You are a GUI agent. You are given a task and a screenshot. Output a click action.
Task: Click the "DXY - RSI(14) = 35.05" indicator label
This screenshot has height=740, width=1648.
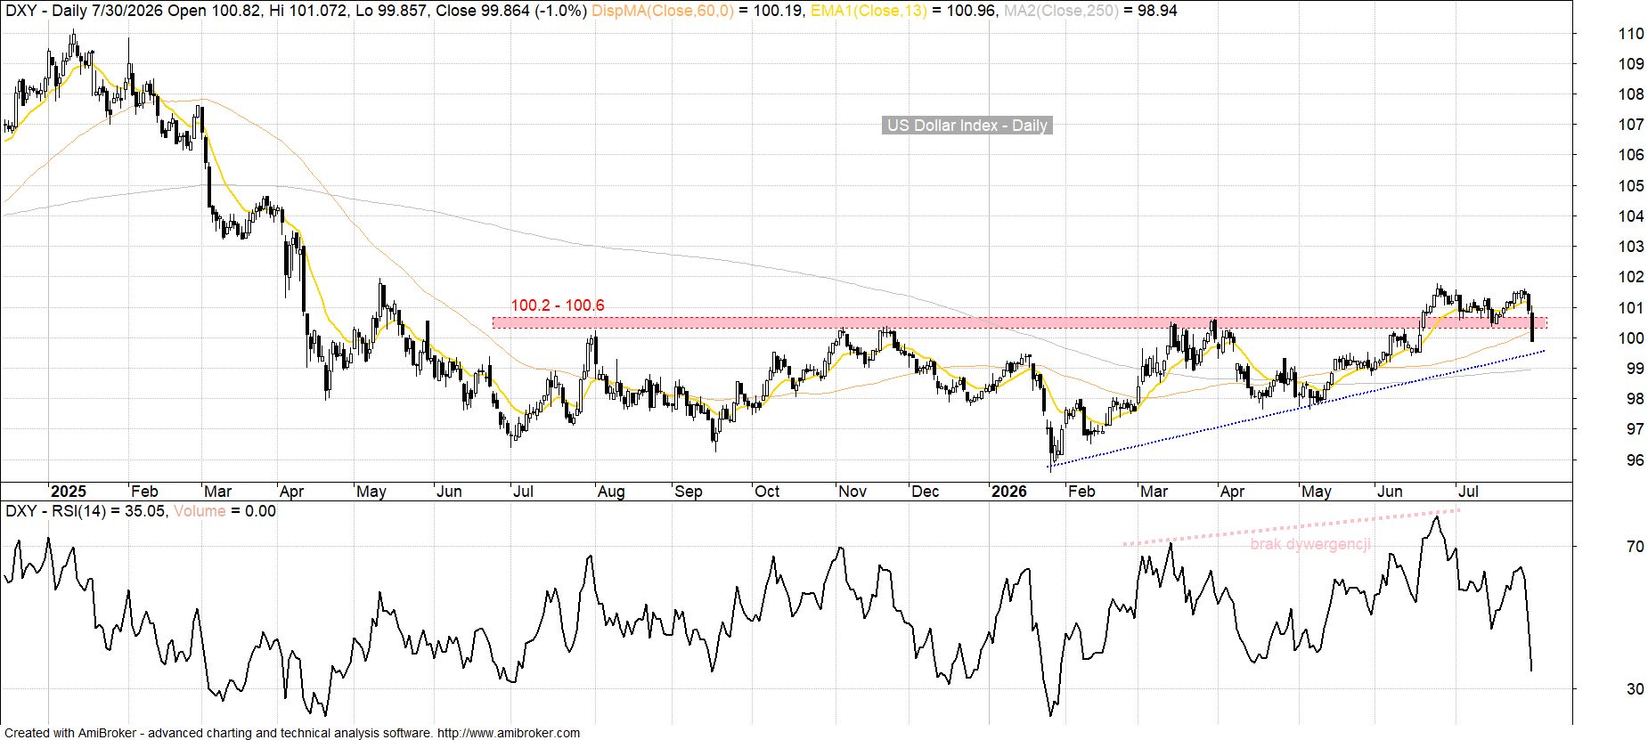click(x=86, y=511)
